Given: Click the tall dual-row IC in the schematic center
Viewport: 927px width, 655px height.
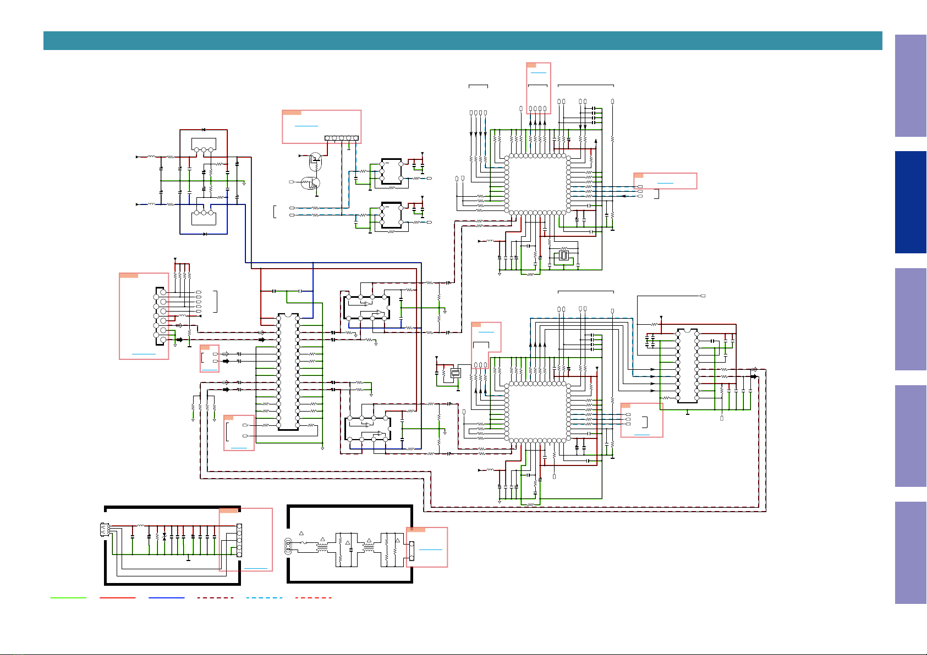Looking at the screenshot, I should (x=288, y=372).
